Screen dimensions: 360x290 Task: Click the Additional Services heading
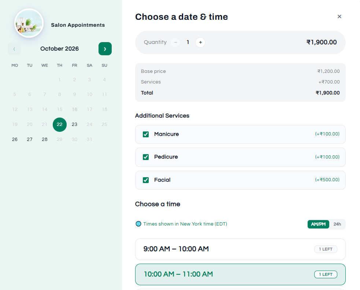(x=162, y=115)
